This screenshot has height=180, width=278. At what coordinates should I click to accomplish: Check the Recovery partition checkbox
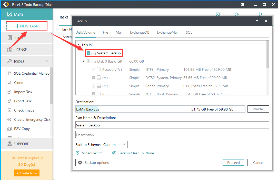click(93, 69)
